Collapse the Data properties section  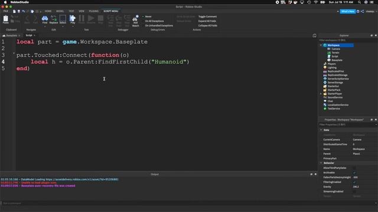[x=321, y=130]
